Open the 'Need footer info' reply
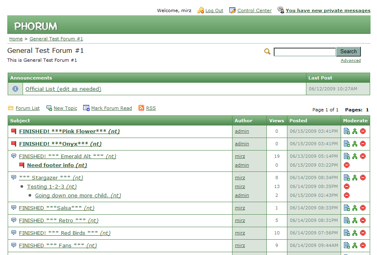 click(57, 165)
